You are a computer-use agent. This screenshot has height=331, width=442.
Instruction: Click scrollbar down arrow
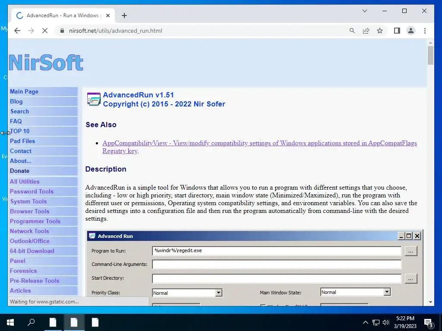(x=430, y=302)
